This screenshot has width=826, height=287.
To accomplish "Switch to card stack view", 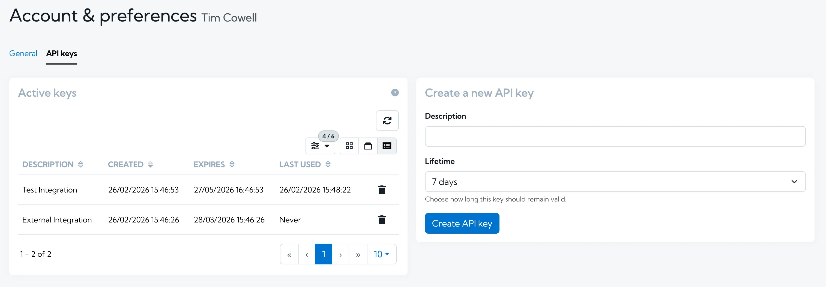I will (x=368, y=146).
